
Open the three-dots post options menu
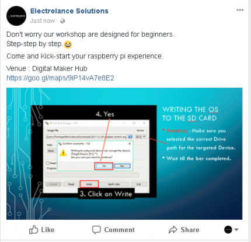click(x=240, y=10)
